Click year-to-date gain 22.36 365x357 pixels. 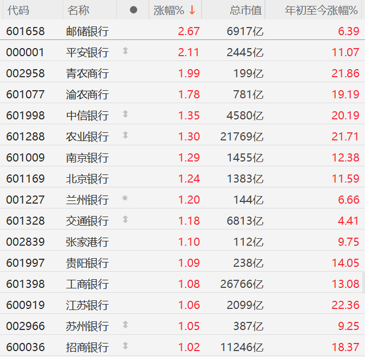pyautogui.click(x=346, y=305)
